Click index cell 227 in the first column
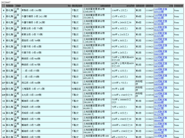Screen dimensions: 185x138 tap(3, 83)
